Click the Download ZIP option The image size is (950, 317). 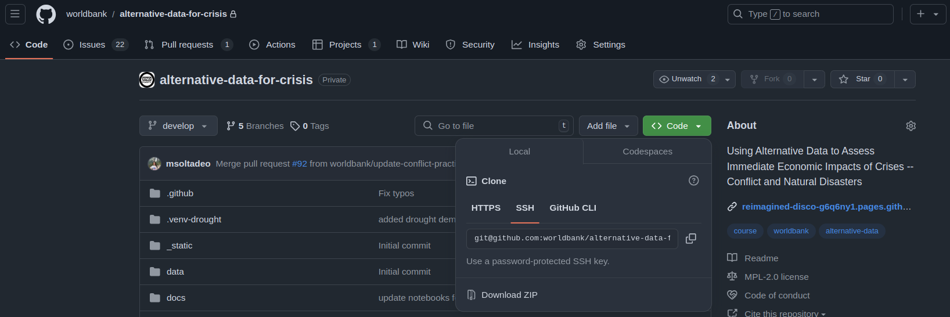pos(509,295)
